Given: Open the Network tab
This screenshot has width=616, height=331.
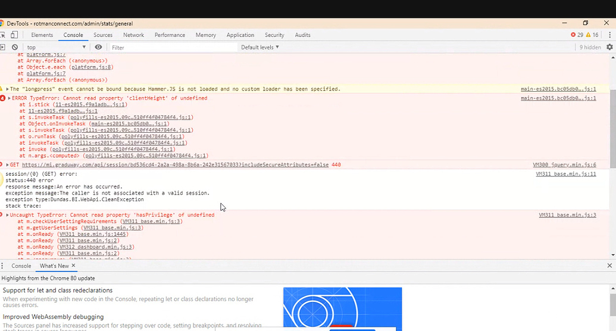Looking at the screenshot, I should point(133,35).
